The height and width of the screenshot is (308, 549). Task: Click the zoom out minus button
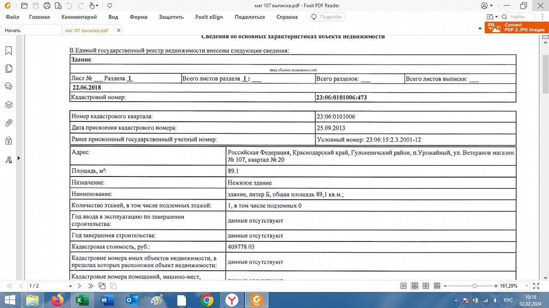(x=445, y=286)
